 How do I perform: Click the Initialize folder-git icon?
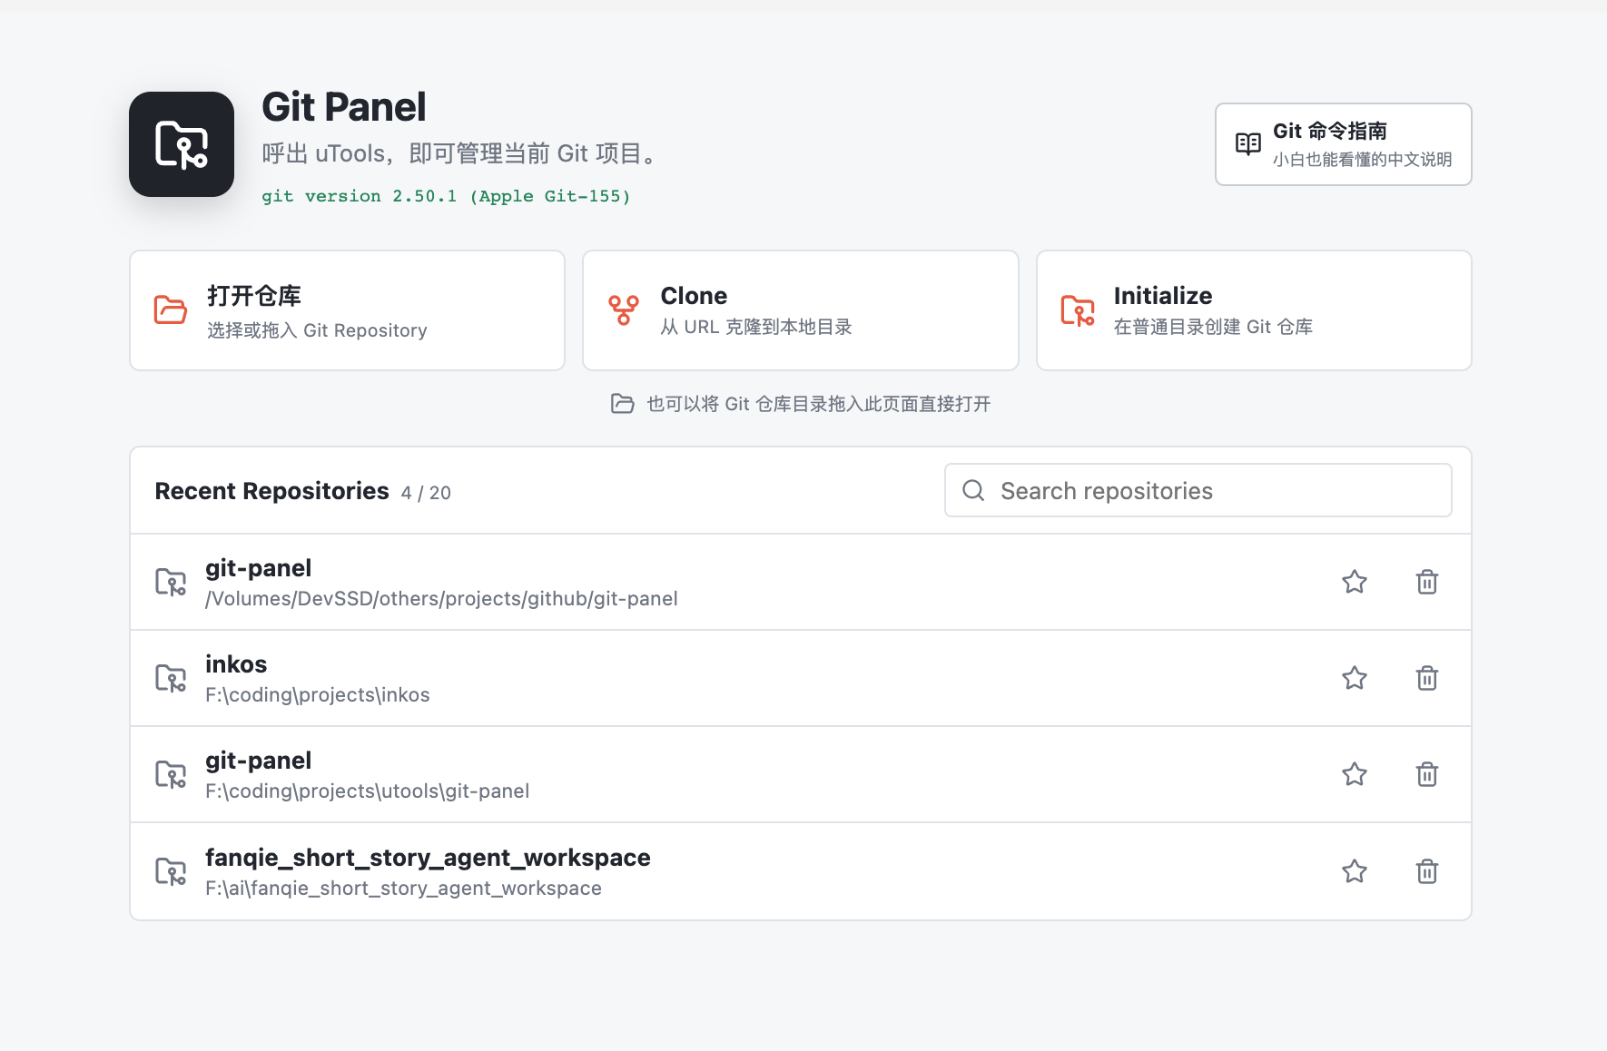coord(1078,310)
